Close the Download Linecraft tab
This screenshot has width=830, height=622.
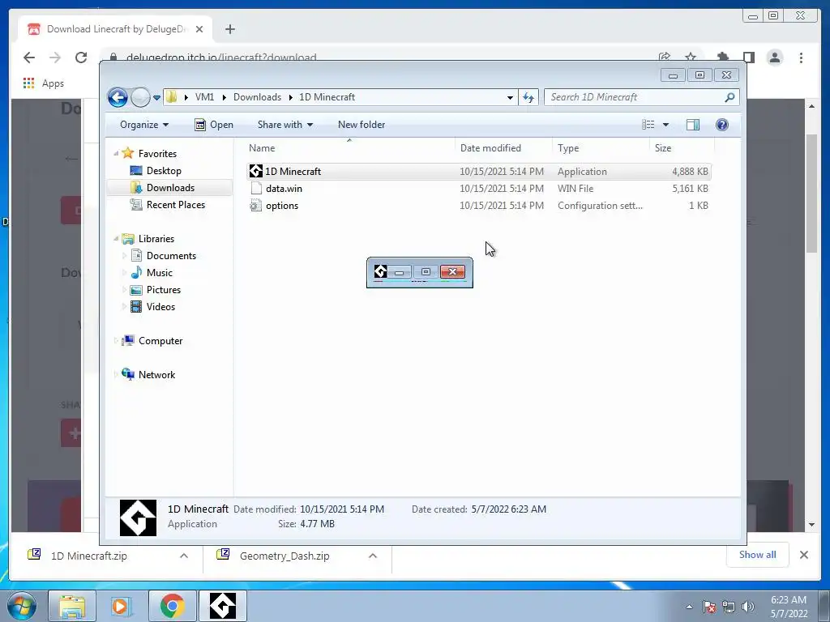pos(199,29)
